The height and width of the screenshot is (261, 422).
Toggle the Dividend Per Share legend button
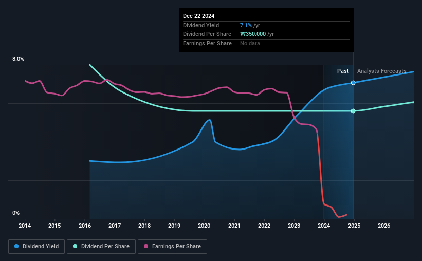101,247
